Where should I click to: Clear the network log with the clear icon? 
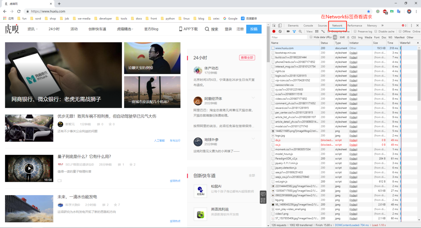tap(280, 32)
